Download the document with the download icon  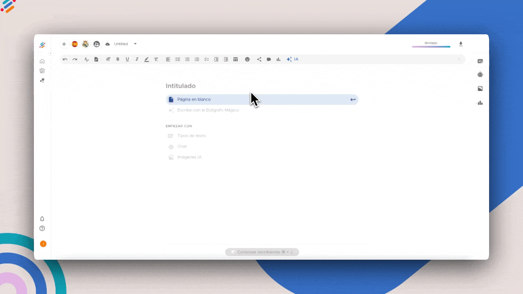(x=461, y=44)
